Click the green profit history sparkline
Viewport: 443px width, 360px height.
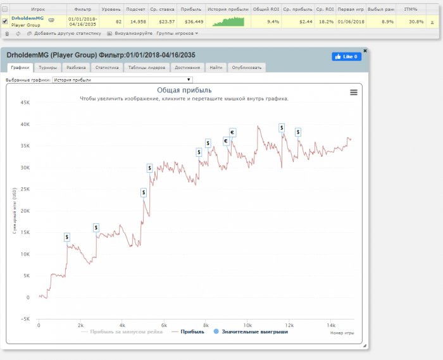pyautogui.click(x=228, y=22)
